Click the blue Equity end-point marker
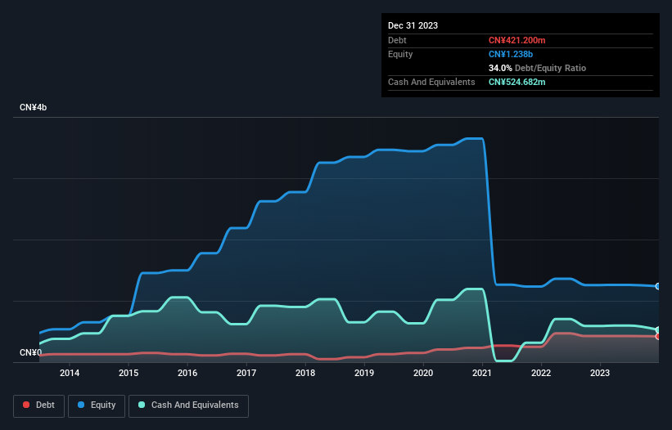The width and height of the screenshot is (672, 430). point(658,286)
